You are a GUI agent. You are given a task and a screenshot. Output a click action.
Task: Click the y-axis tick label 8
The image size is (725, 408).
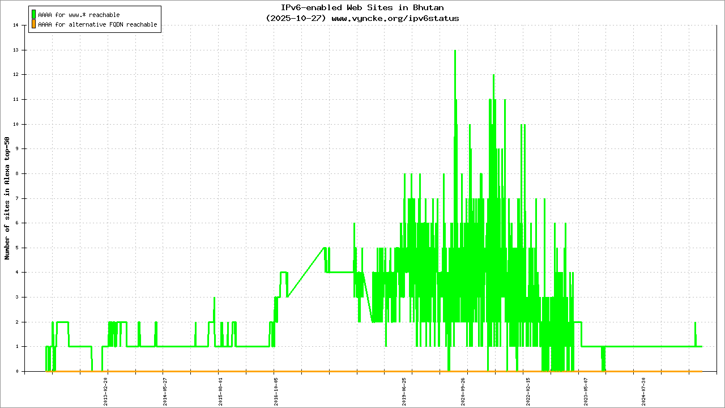18,173
